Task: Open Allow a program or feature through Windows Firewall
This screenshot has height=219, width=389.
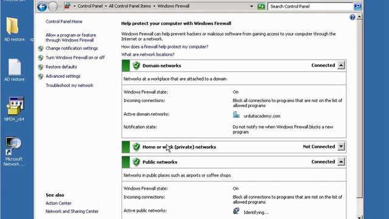Action: coord(71,38)
